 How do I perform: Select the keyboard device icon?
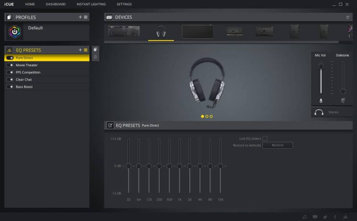click(124, 32)
